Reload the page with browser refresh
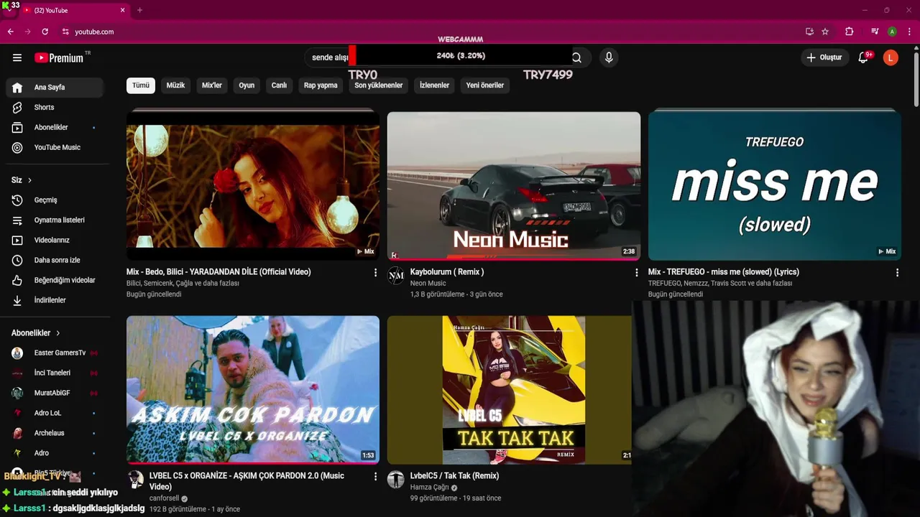920x517 pixels. [x=45, y=32]
